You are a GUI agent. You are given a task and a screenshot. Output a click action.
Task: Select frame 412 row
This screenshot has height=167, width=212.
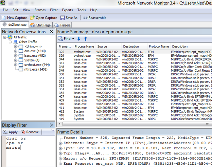[x=135, y=111]
